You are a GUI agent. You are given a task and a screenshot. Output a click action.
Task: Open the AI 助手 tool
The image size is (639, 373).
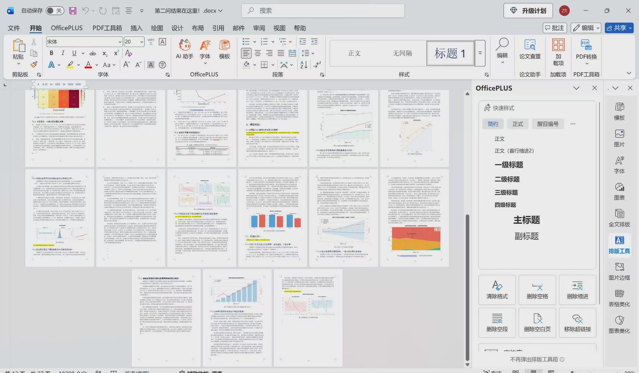(185, 49)
